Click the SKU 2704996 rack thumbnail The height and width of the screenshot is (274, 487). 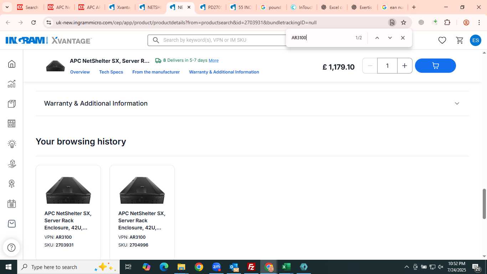tap(142, 190)
